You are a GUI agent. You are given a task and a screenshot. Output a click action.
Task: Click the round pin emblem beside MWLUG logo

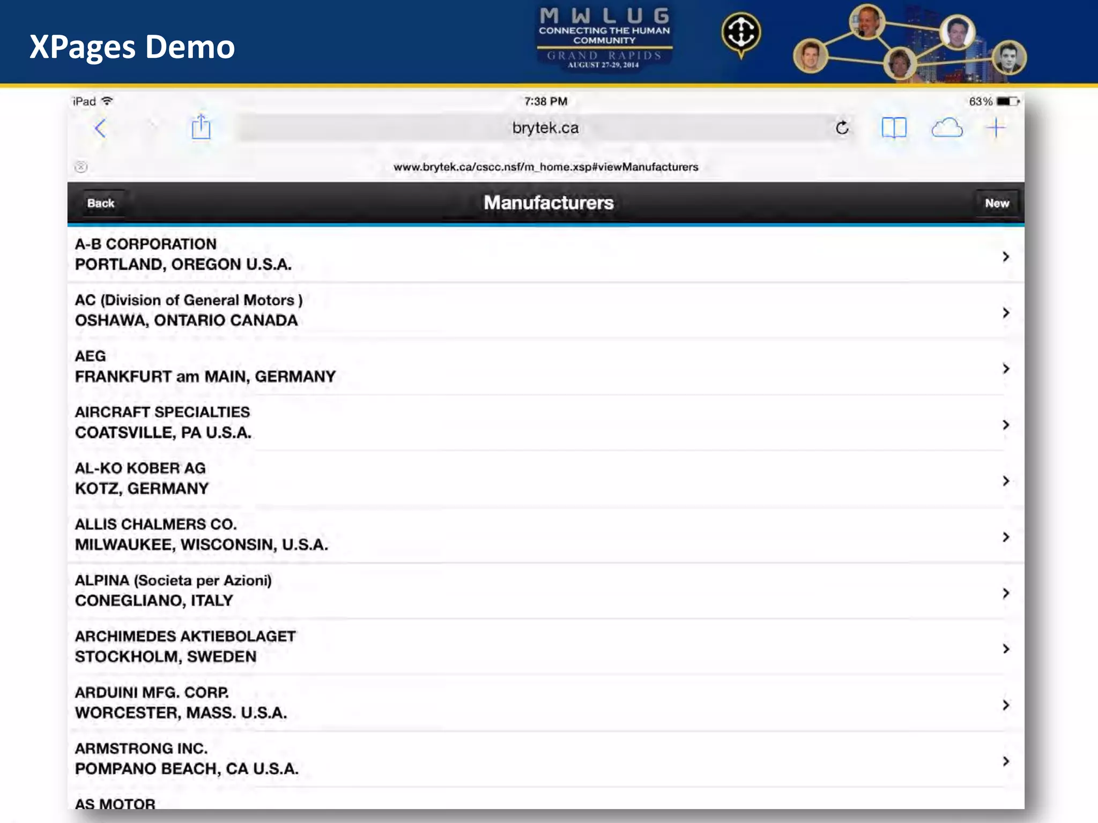pos(741,34)
